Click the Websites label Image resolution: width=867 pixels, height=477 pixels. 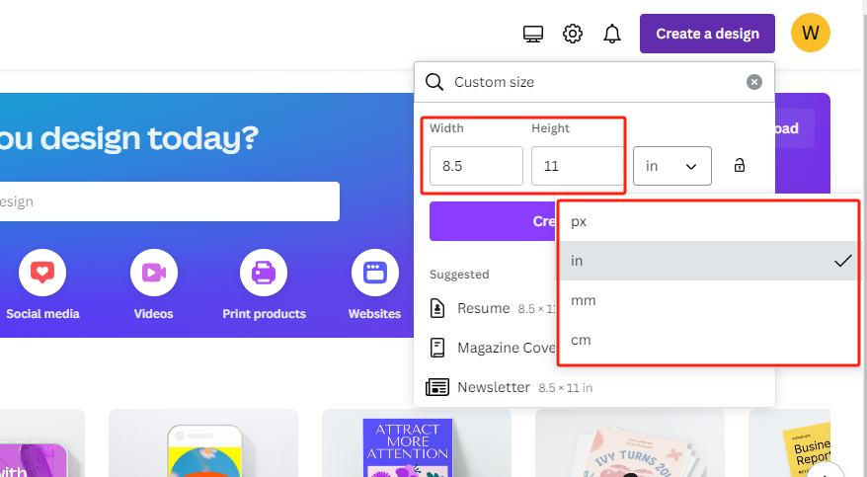coord(375,314)
